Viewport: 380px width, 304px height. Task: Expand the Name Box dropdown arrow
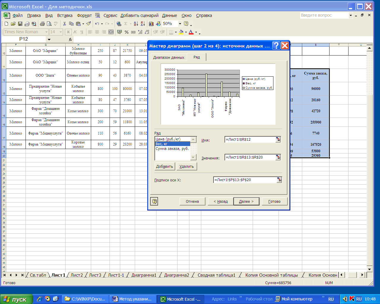click(49, 39)
